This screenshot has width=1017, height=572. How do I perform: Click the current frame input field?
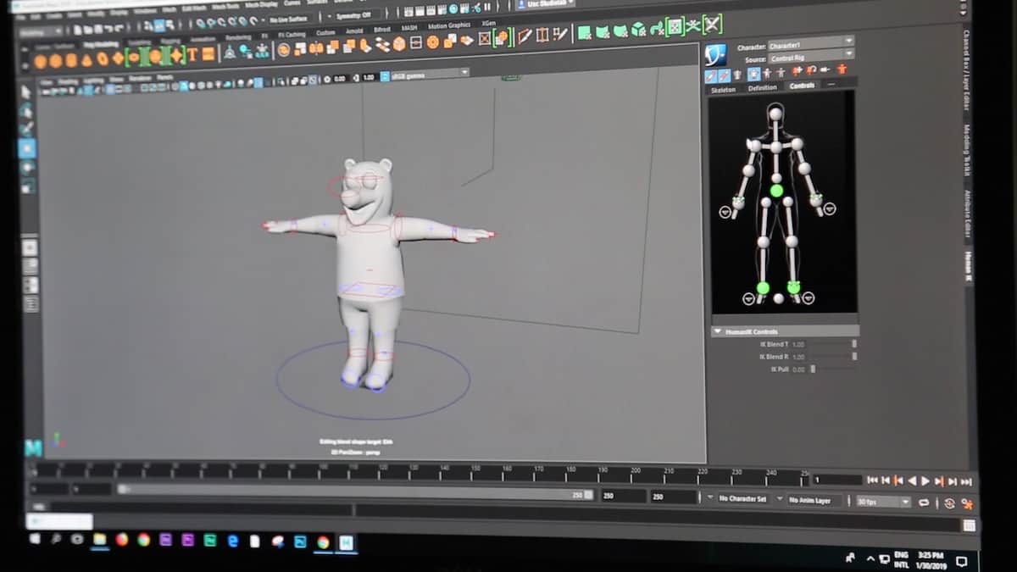click(x=837, y=480)
